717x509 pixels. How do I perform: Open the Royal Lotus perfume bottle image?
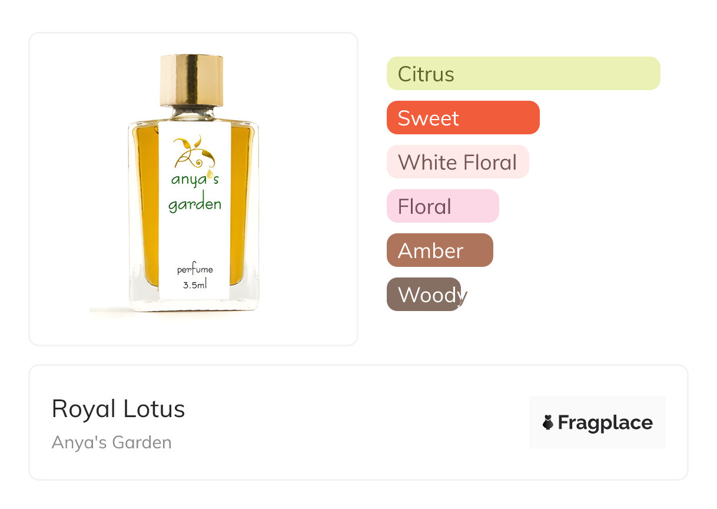(193, 184)
